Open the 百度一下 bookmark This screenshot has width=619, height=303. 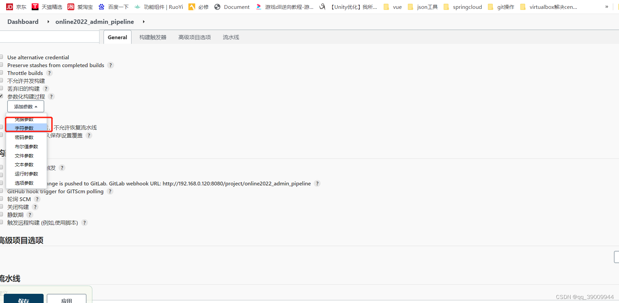113,7
